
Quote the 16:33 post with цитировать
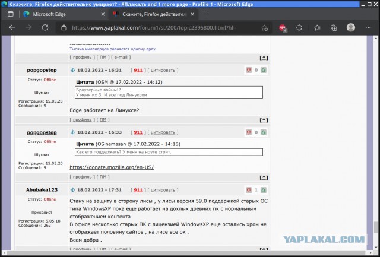coord(163,132)
